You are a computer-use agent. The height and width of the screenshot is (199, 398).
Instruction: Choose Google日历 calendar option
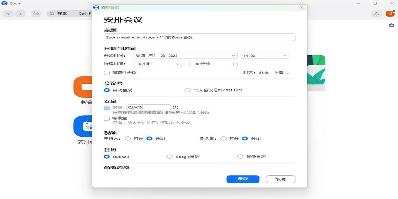coord(170,157)
